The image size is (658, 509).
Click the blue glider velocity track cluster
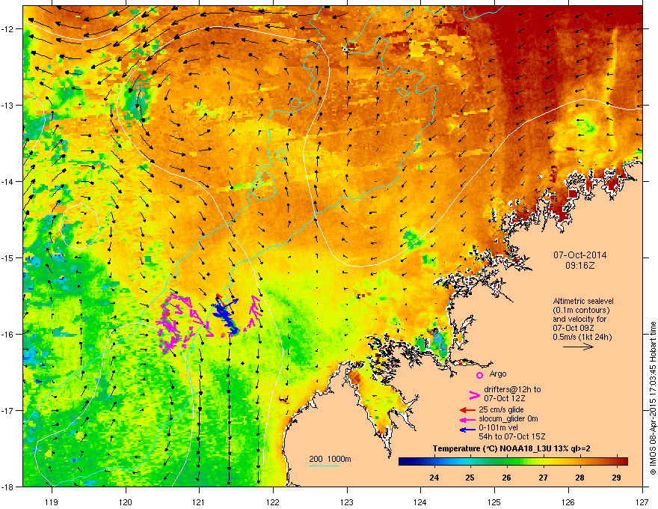[x=225, y=315]
